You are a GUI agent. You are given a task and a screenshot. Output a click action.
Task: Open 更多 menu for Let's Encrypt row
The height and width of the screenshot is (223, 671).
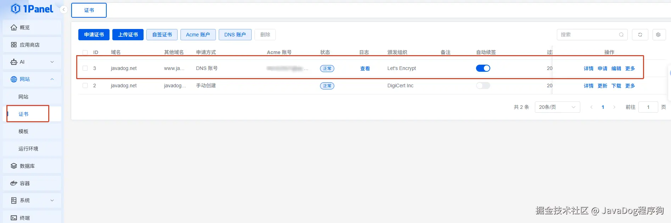point(630,69)
